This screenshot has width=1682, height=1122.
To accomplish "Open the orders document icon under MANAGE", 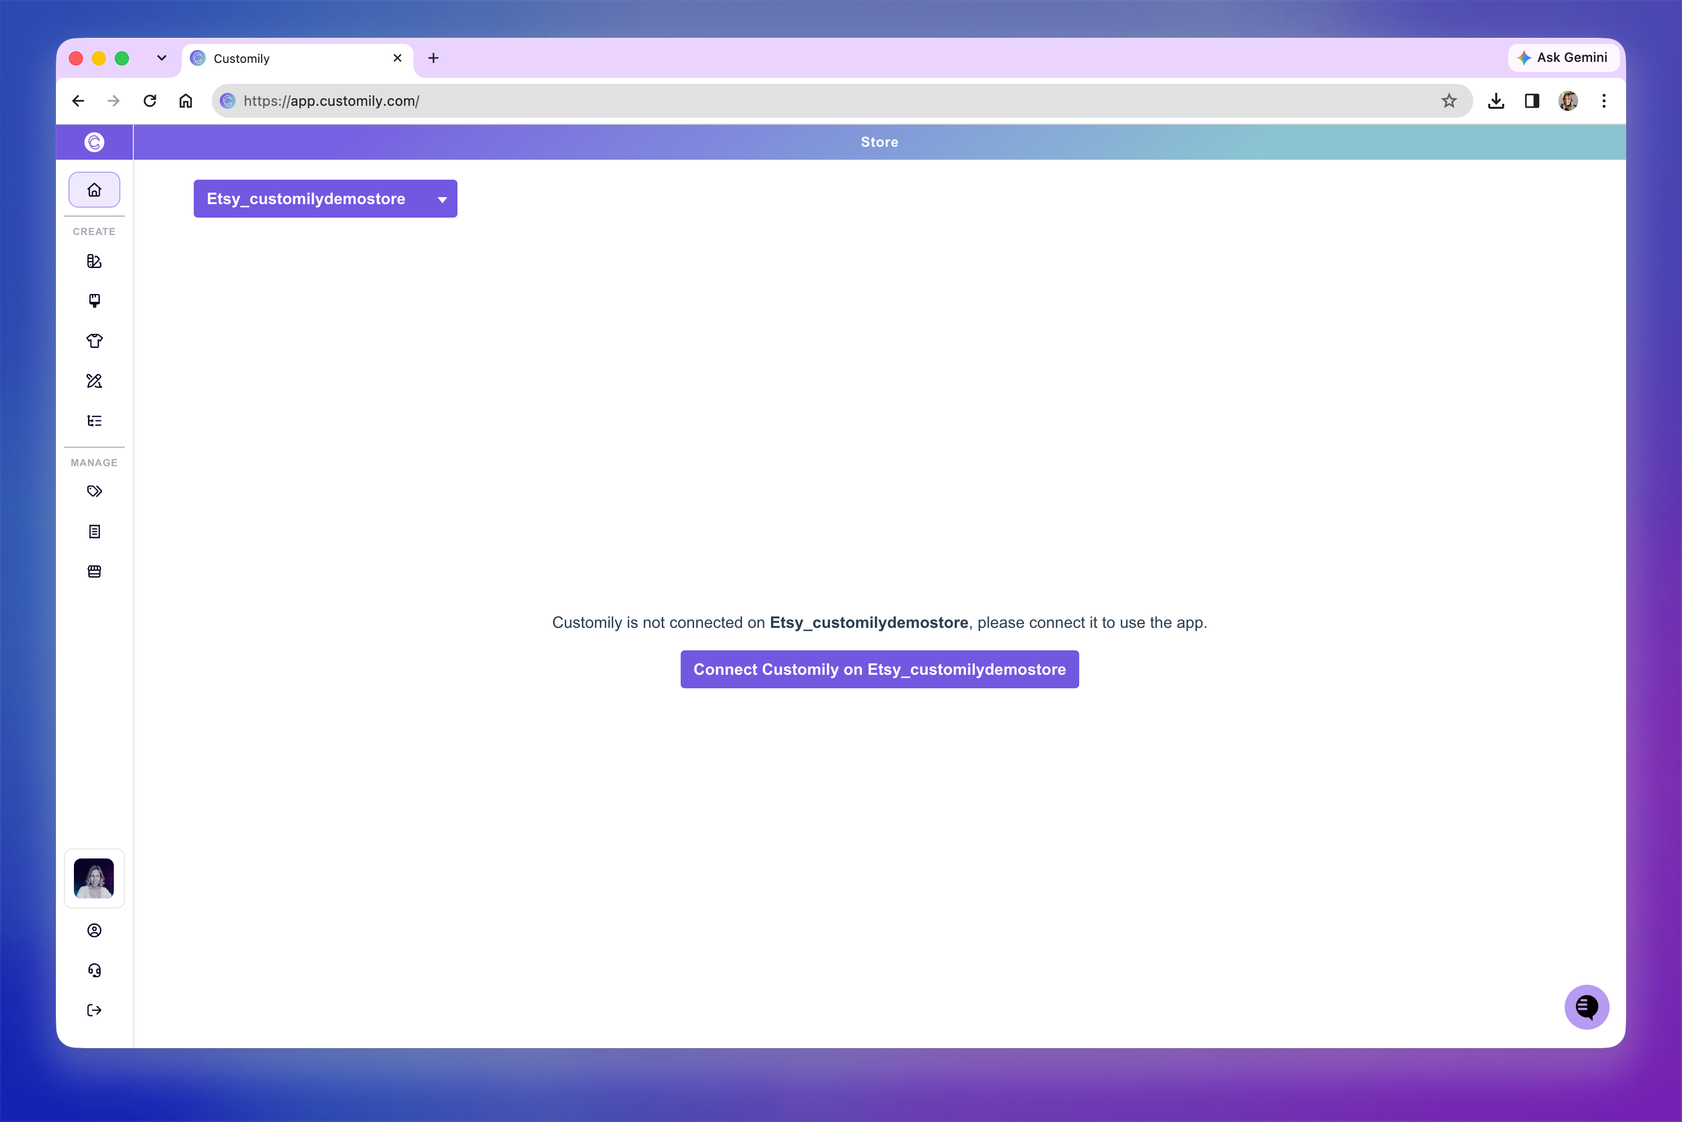I will (x=94, y=532).
